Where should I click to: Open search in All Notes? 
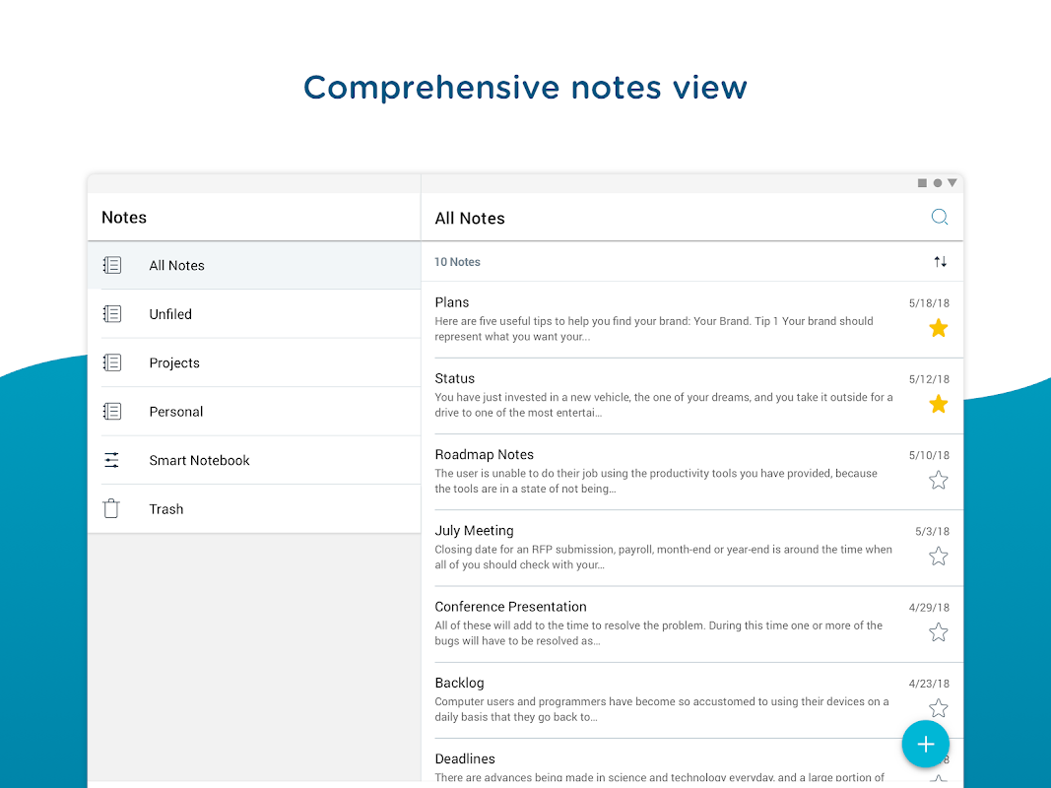click(x=940, y=218)
